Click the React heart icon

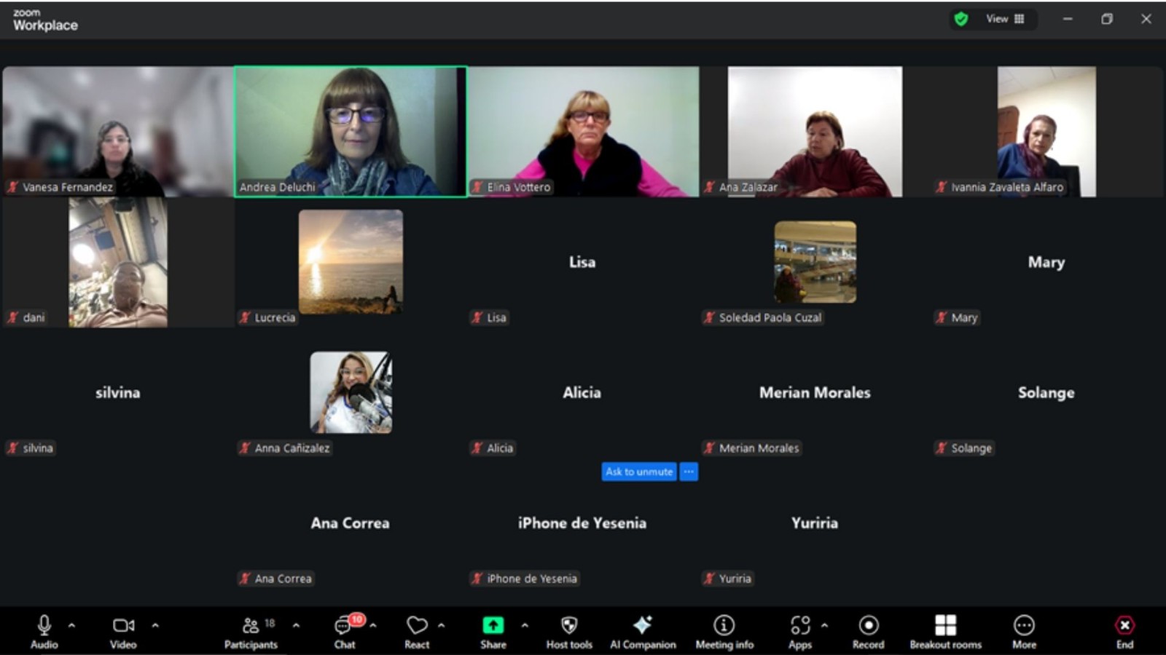[x=417, y=632]
